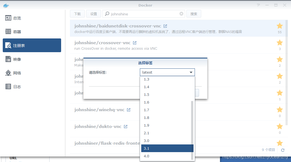291x162 pixels.
Task: Clear the johnshine search text
Action: 181,14
